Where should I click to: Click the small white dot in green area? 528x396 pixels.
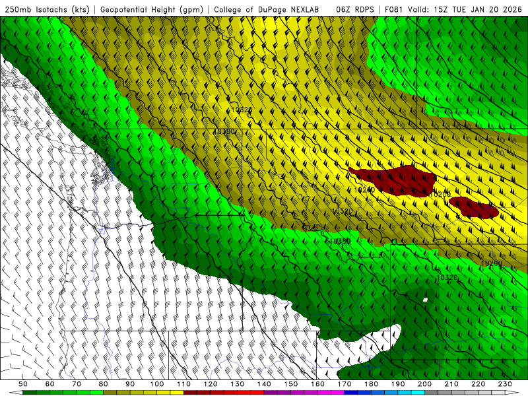[x=425, y=300]
